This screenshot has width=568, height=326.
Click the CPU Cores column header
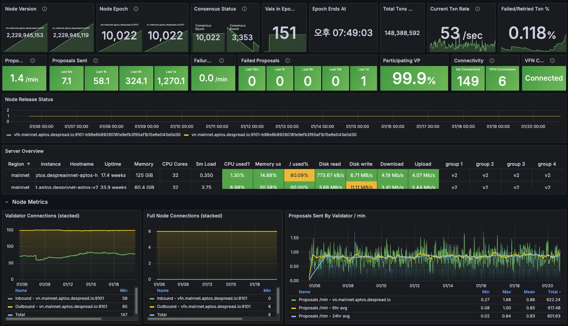click(175, 164)
